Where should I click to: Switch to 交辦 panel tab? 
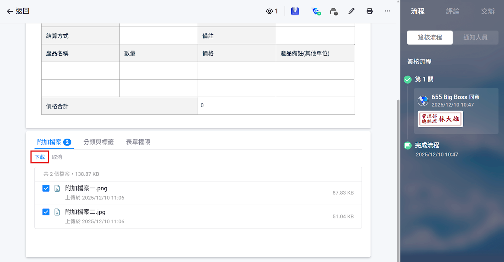coord(488,11)
